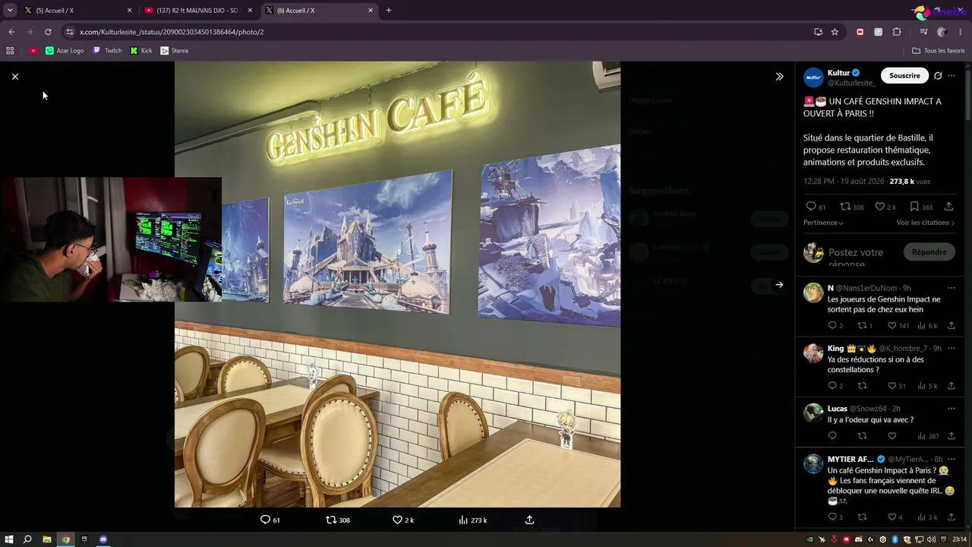Subscribe to Kultur with Souscrire button

[904, 76]
